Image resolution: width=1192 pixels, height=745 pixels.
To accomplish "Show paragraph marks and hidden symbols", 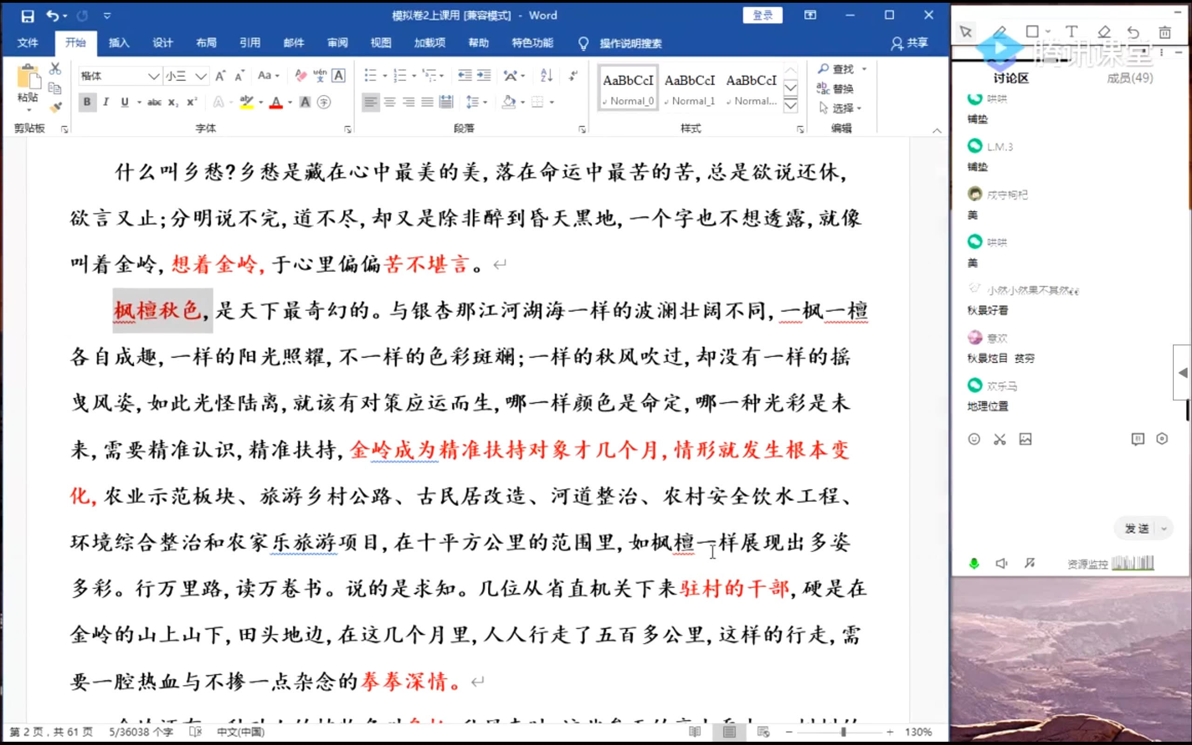I will pyautogui.click(x=573, y=75).
